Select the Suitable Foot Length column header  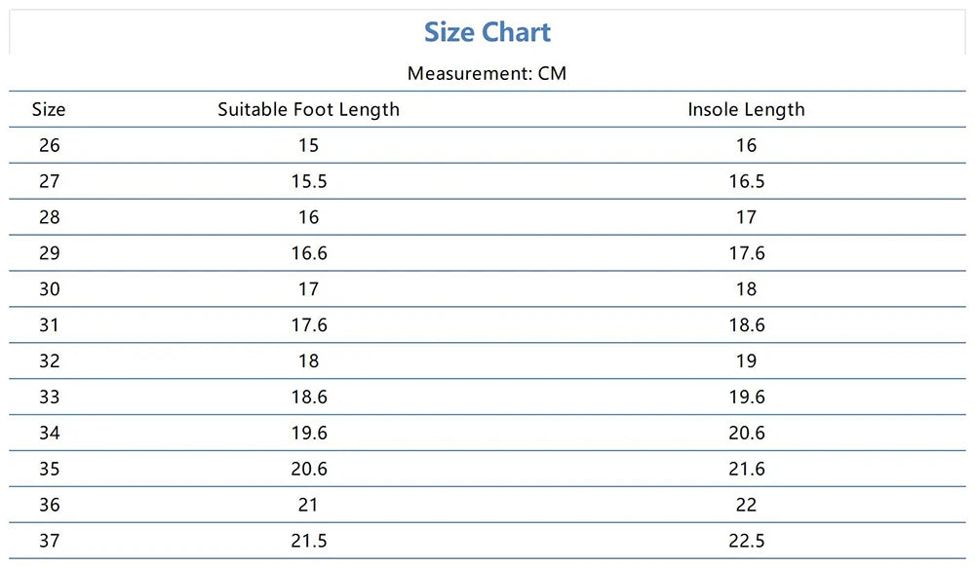coord(308,109)
